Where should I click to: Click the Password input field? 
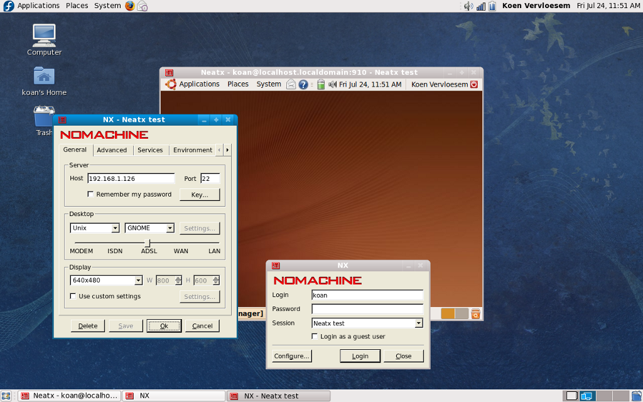click(x=367, y=309)
